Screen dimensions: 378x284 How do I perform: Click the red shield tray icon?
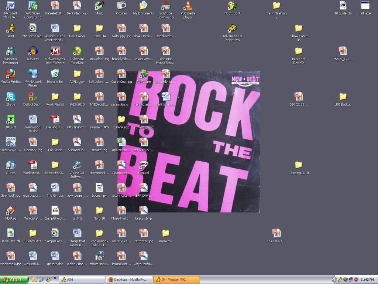click(356, 280)
